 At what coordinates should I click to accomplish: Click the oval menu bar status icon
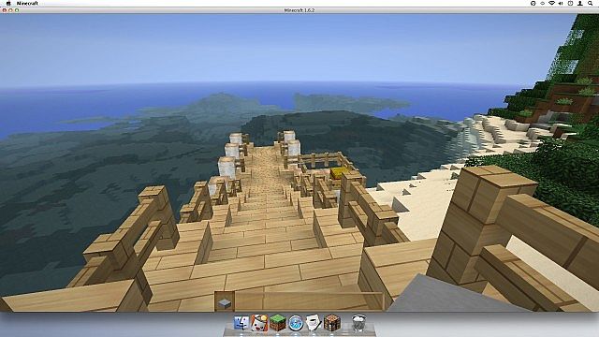click(x=543, y=3)
